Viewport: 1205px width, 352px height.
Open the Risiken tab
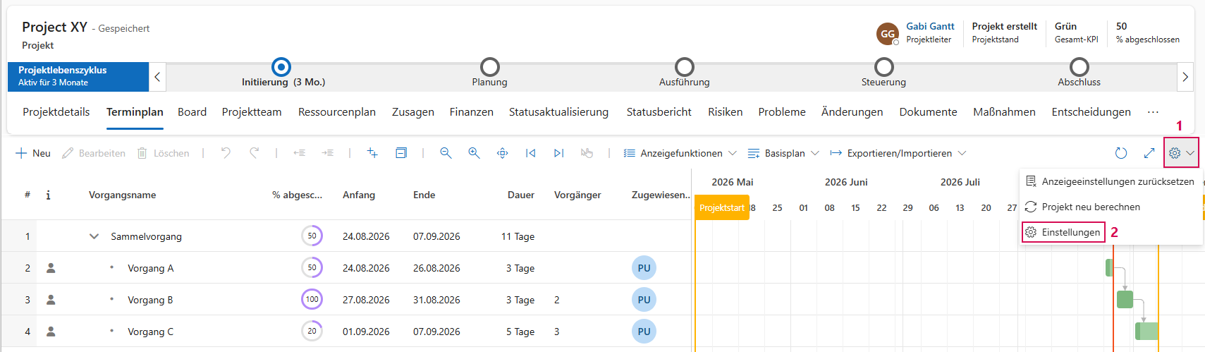tap(726, 112)
